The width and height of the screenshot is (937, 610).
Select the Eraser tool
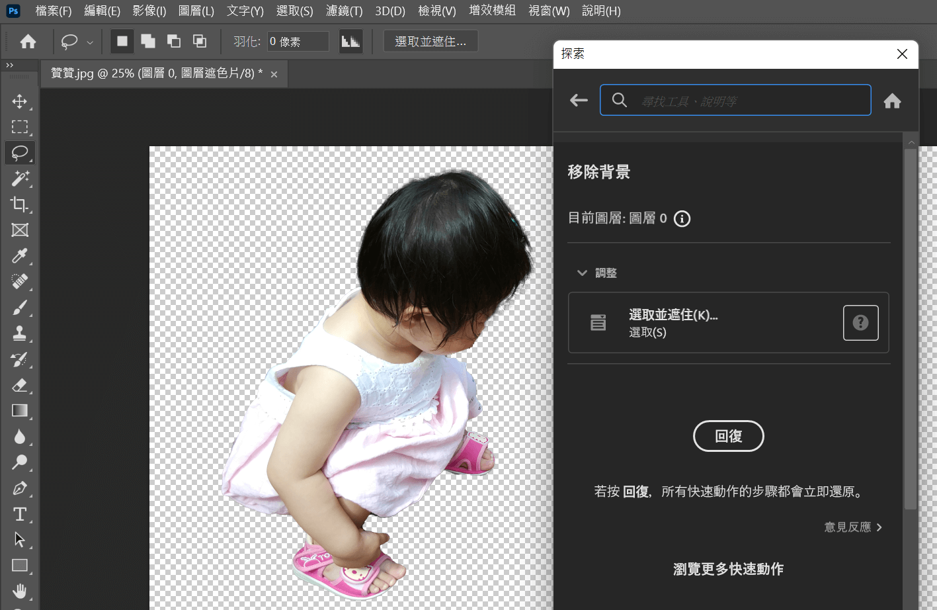click(x=20, y=385)
